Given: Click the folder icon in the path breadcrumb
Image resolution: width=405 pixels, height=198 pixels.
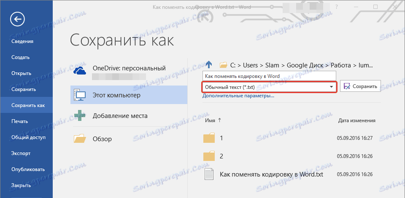Looking at the screenshot, I should click(223, 65).
